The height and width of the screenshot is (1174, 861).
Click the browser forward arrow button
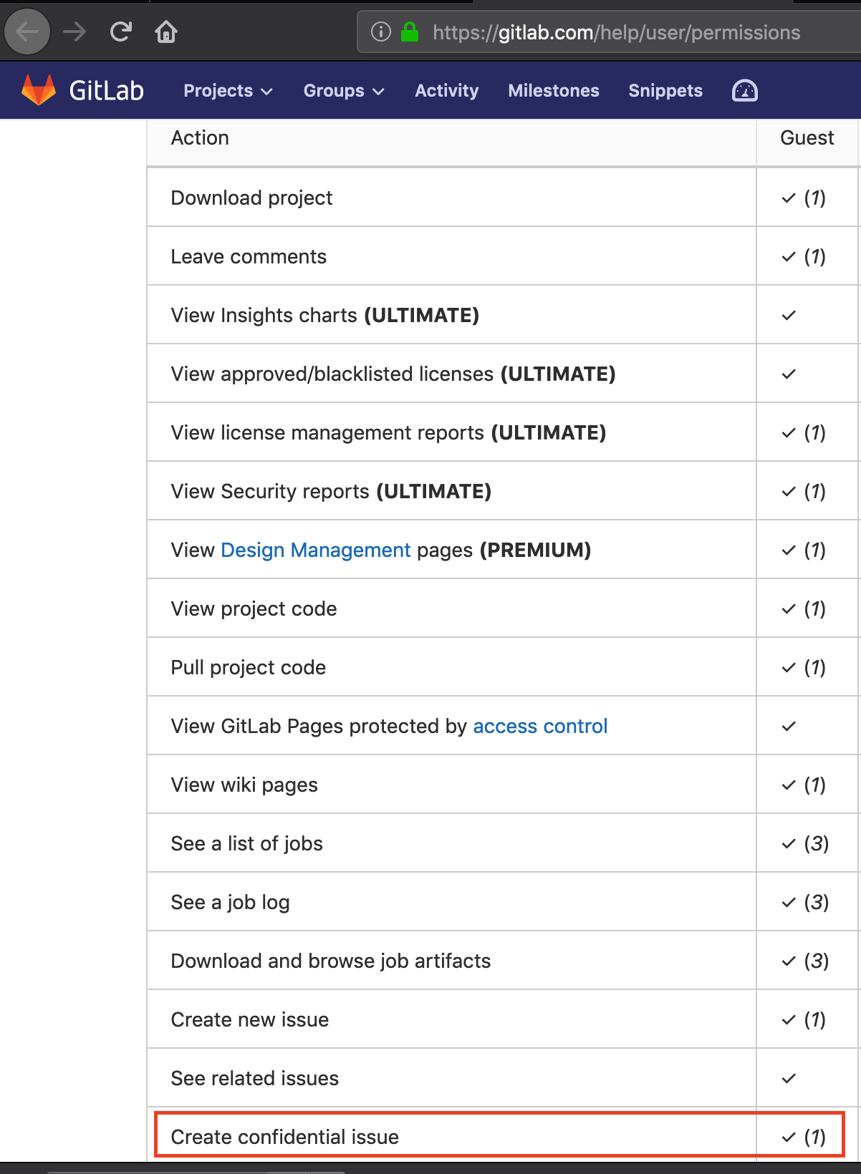[74, 31]
